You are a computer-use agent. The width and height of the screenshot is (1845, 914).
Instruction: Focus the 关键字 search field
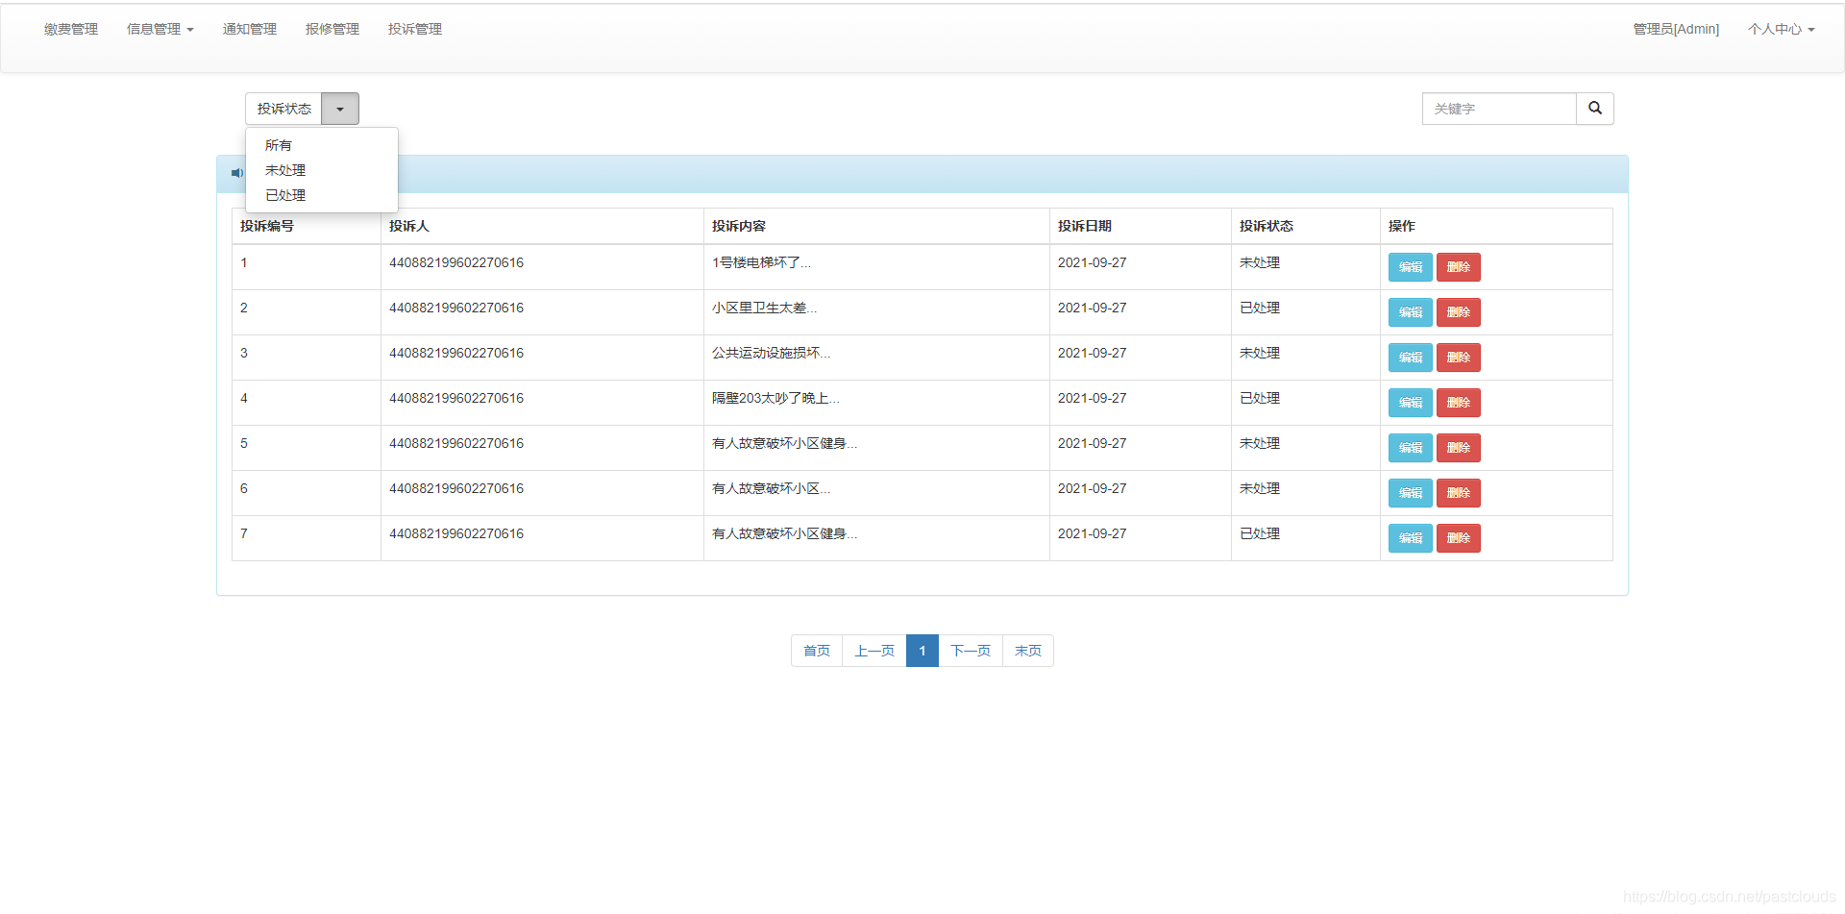(x=1499, y=109)
